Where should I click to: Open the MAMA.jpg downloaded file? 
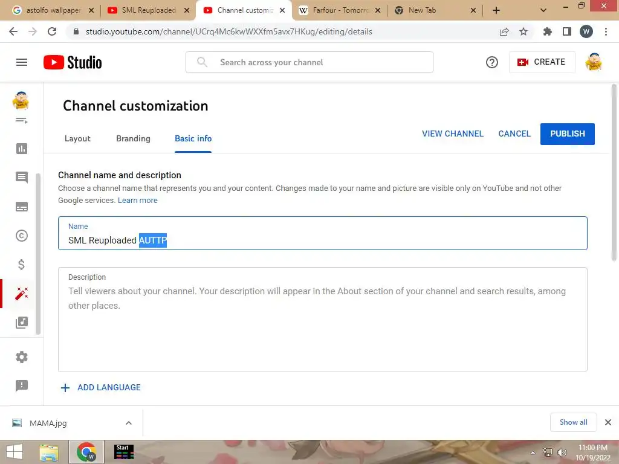coord(48,423)
